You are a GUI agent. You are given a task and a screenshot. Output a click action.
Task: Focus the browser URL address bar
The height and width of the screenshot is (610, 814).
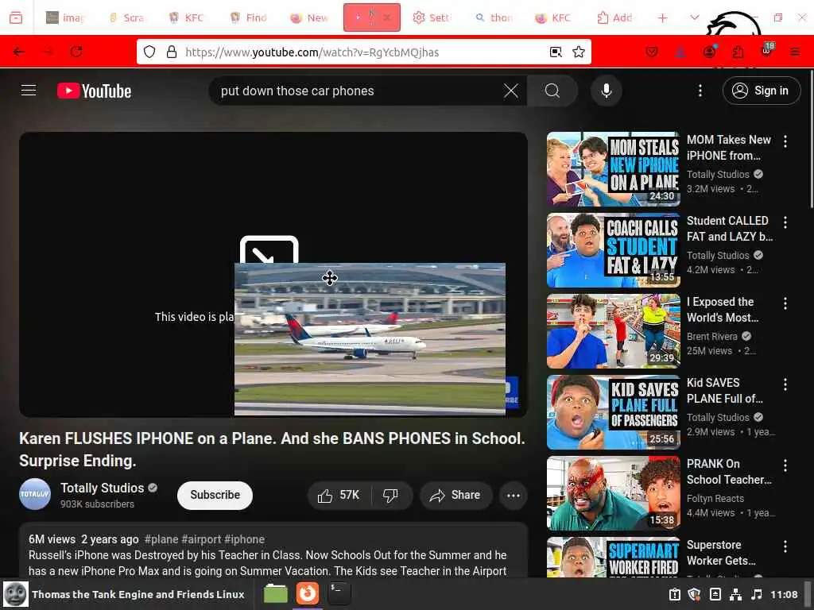point(363,52)
